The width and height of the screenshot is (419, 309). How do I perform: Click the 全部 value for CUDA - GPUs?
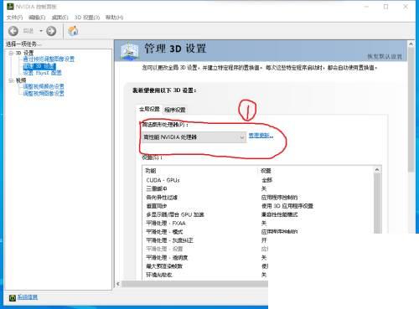click(266, 180)
